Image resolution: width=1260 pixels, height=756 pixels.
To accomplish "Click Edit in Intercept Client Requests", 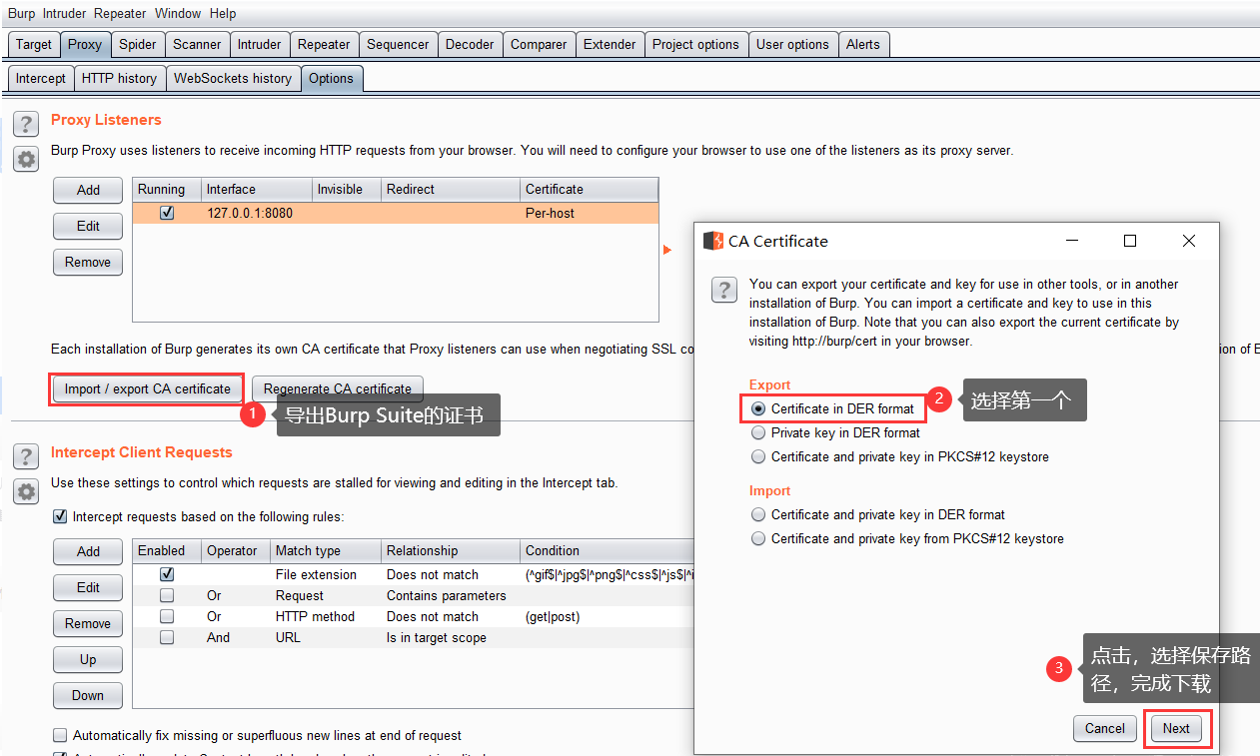I will [88, 587].
